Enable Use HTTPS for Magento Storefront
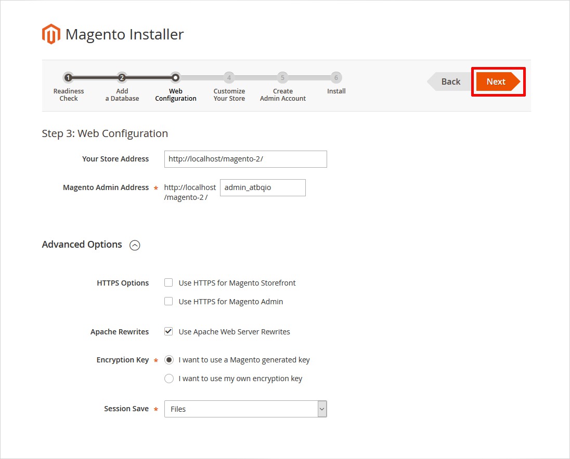Viewport: 570px width, 459px height. click(169, 283)
